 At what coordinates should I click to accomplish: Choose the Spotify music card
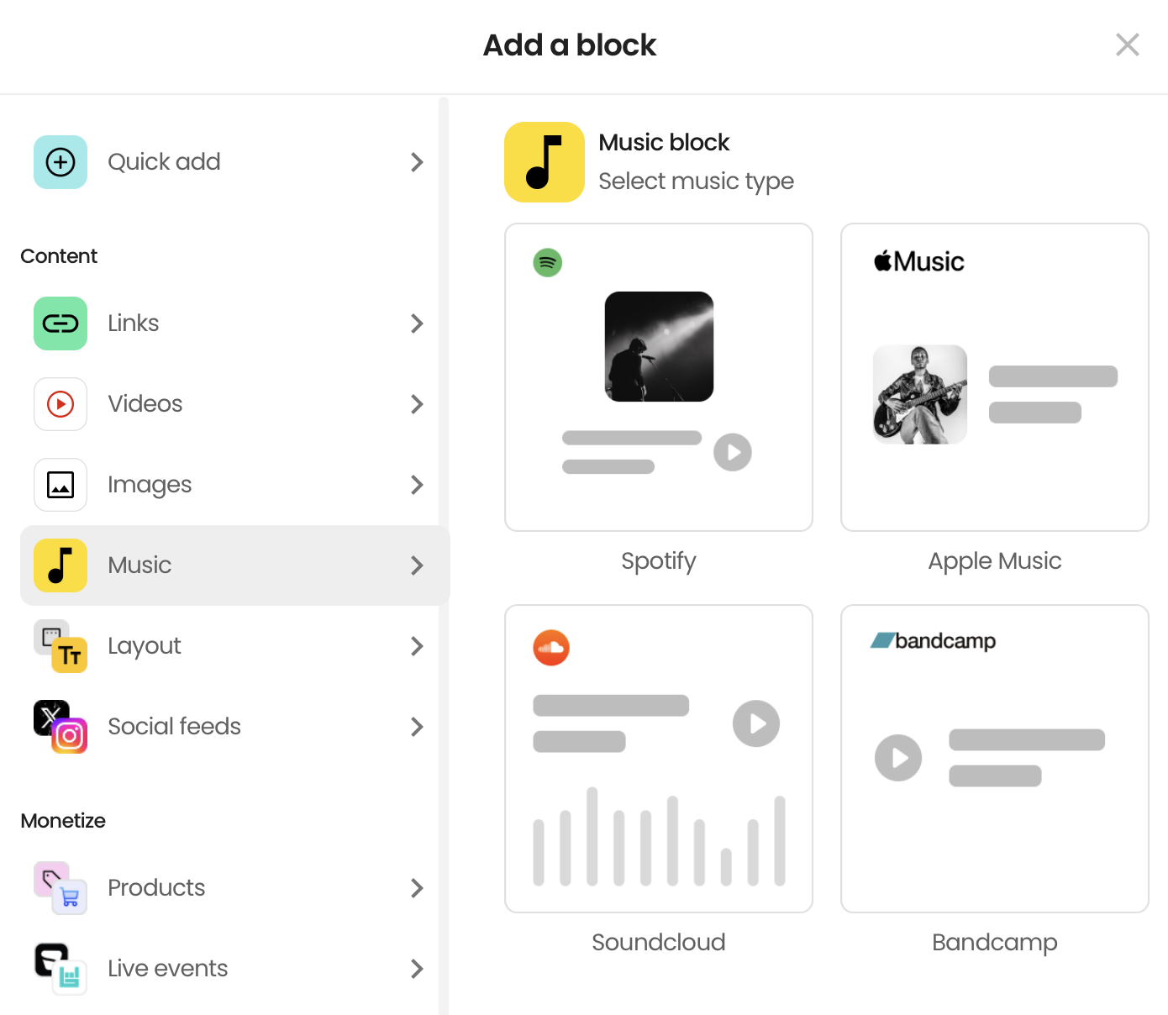point(659,377)
